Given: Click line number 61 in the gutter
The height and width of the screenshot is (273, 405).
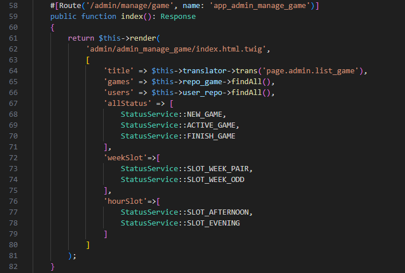Looking at the screenshot, I should pos(13,38).
